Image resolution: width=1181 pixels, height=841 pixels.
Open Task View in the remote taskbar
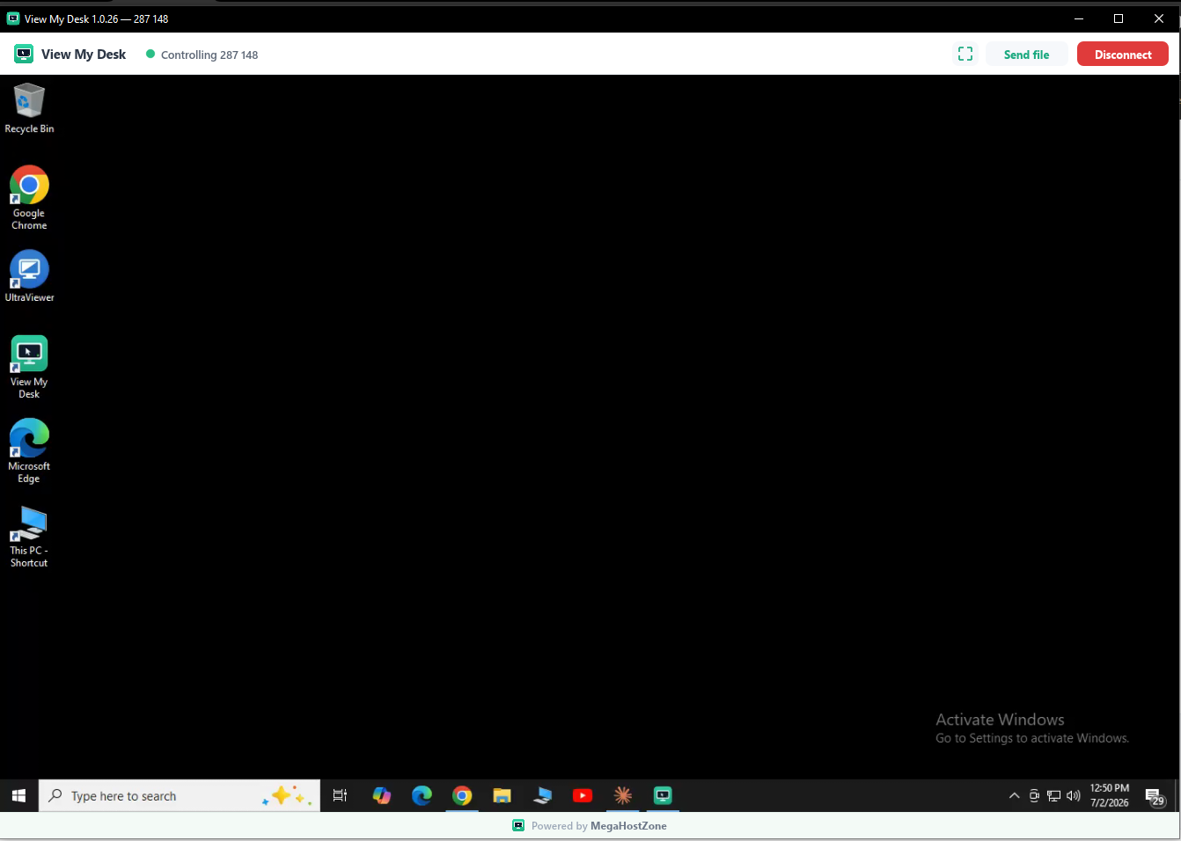click(x=340, y=796)
